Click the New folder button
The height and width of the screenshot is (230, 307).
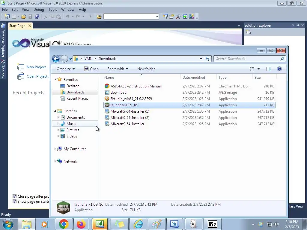point(146,69)
